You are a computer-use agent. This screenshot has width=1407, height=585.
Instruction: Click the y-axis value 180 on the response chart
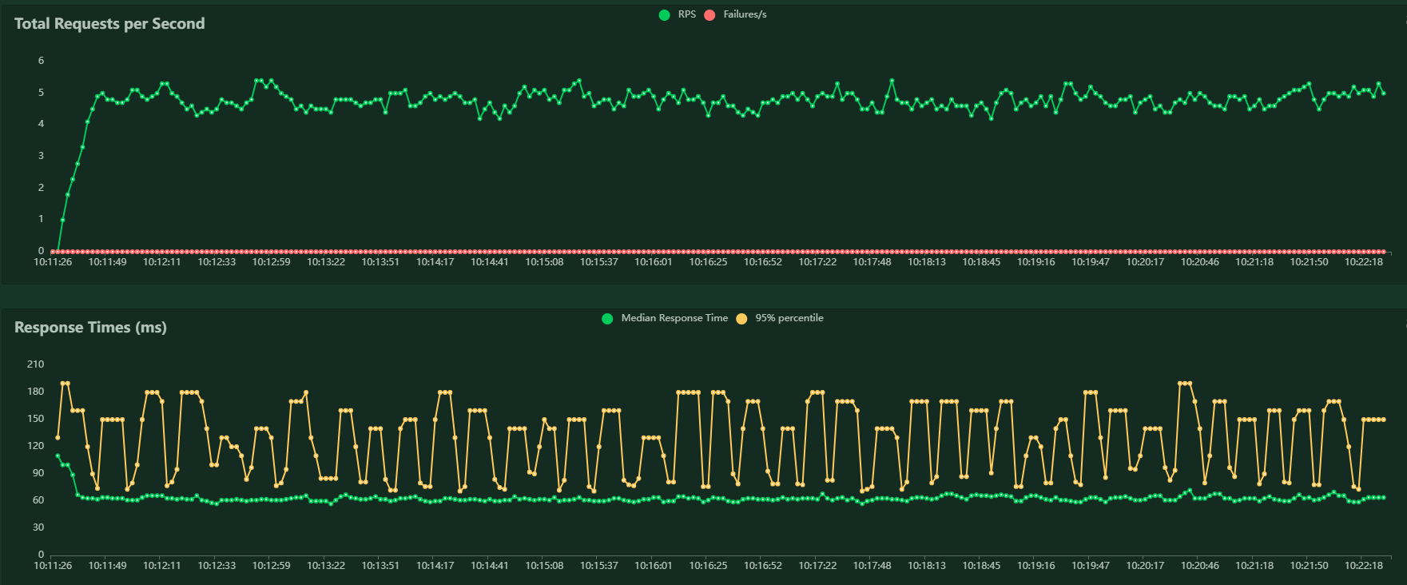click(x=36, y=392)
